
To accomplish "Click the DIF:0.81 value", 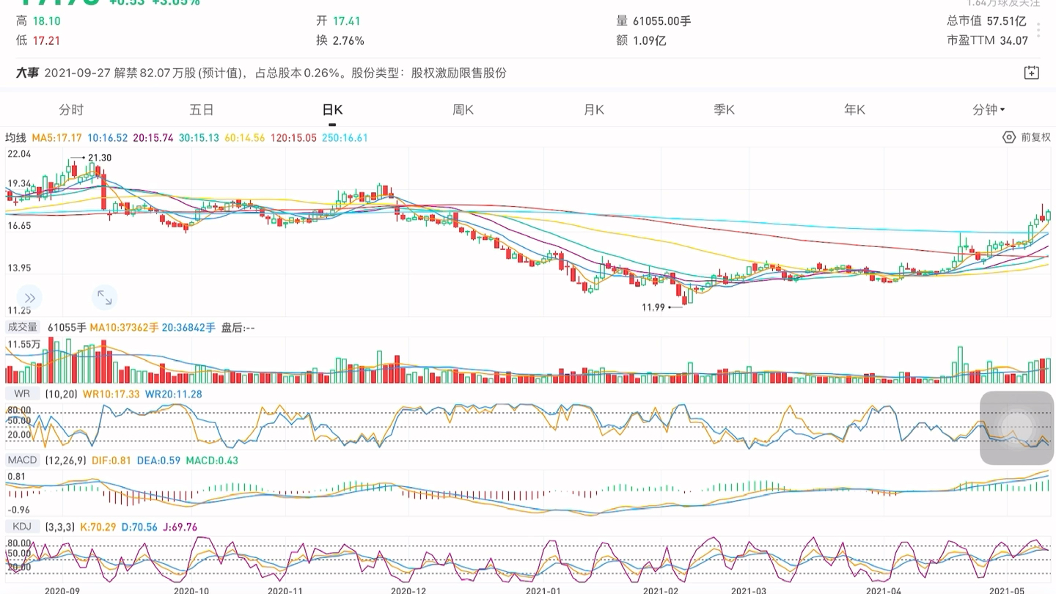I will click(111, 461).
